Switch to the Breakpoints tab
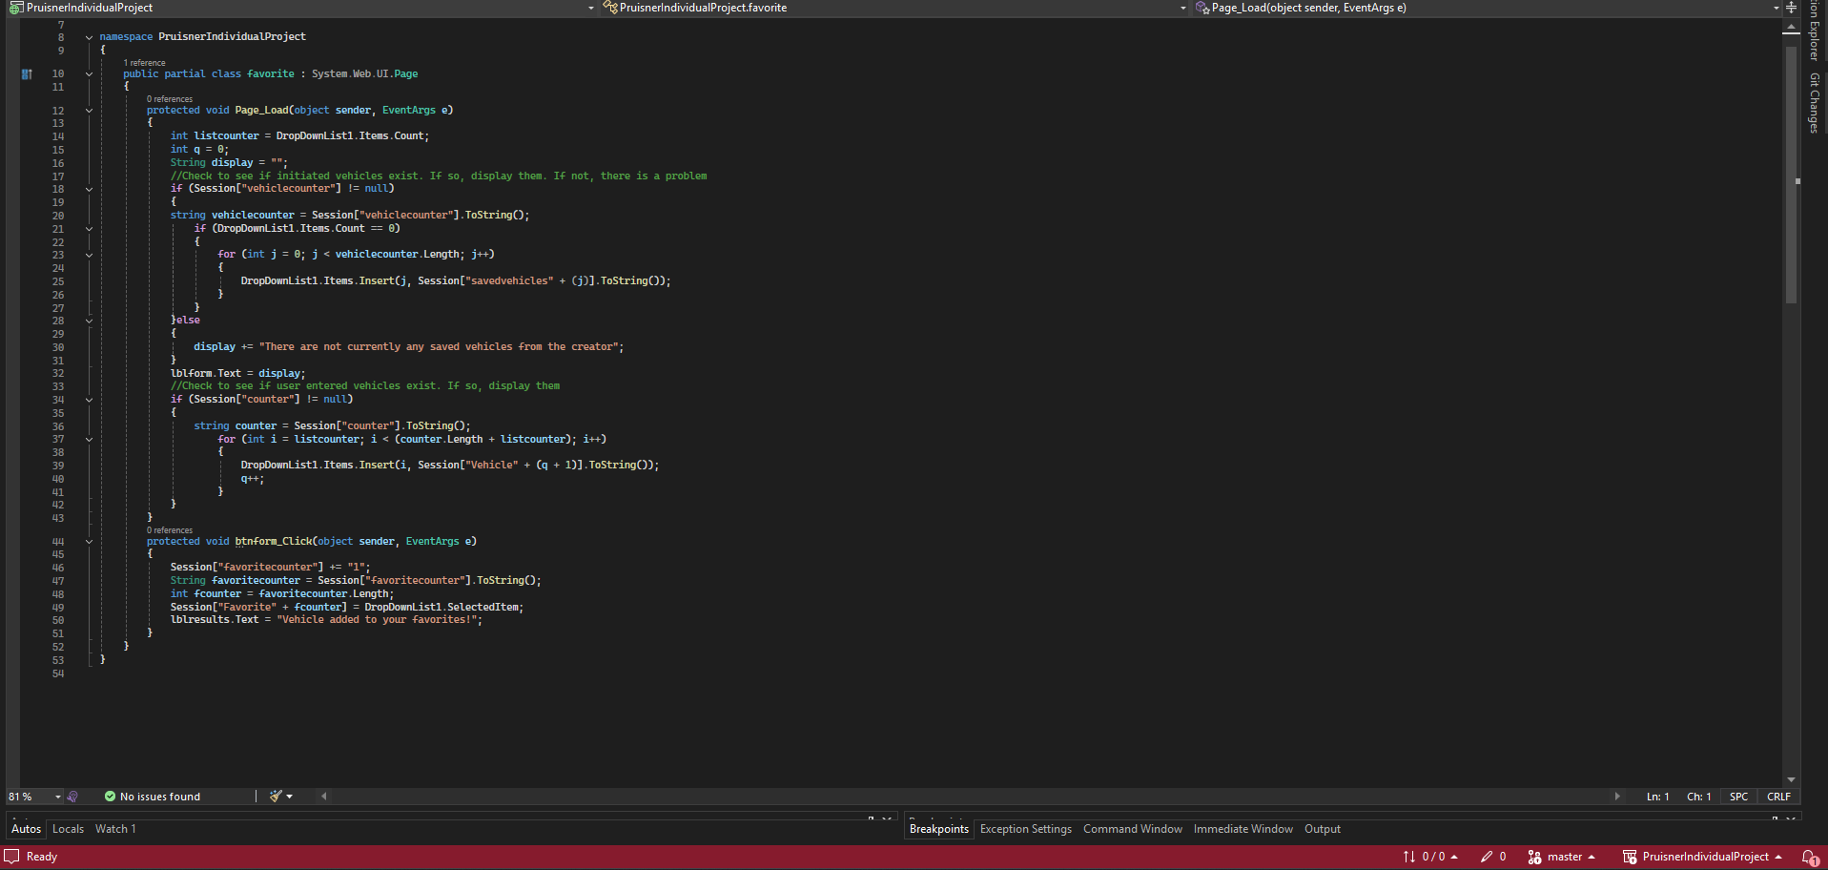The image size is (1828, 870). 939,829
